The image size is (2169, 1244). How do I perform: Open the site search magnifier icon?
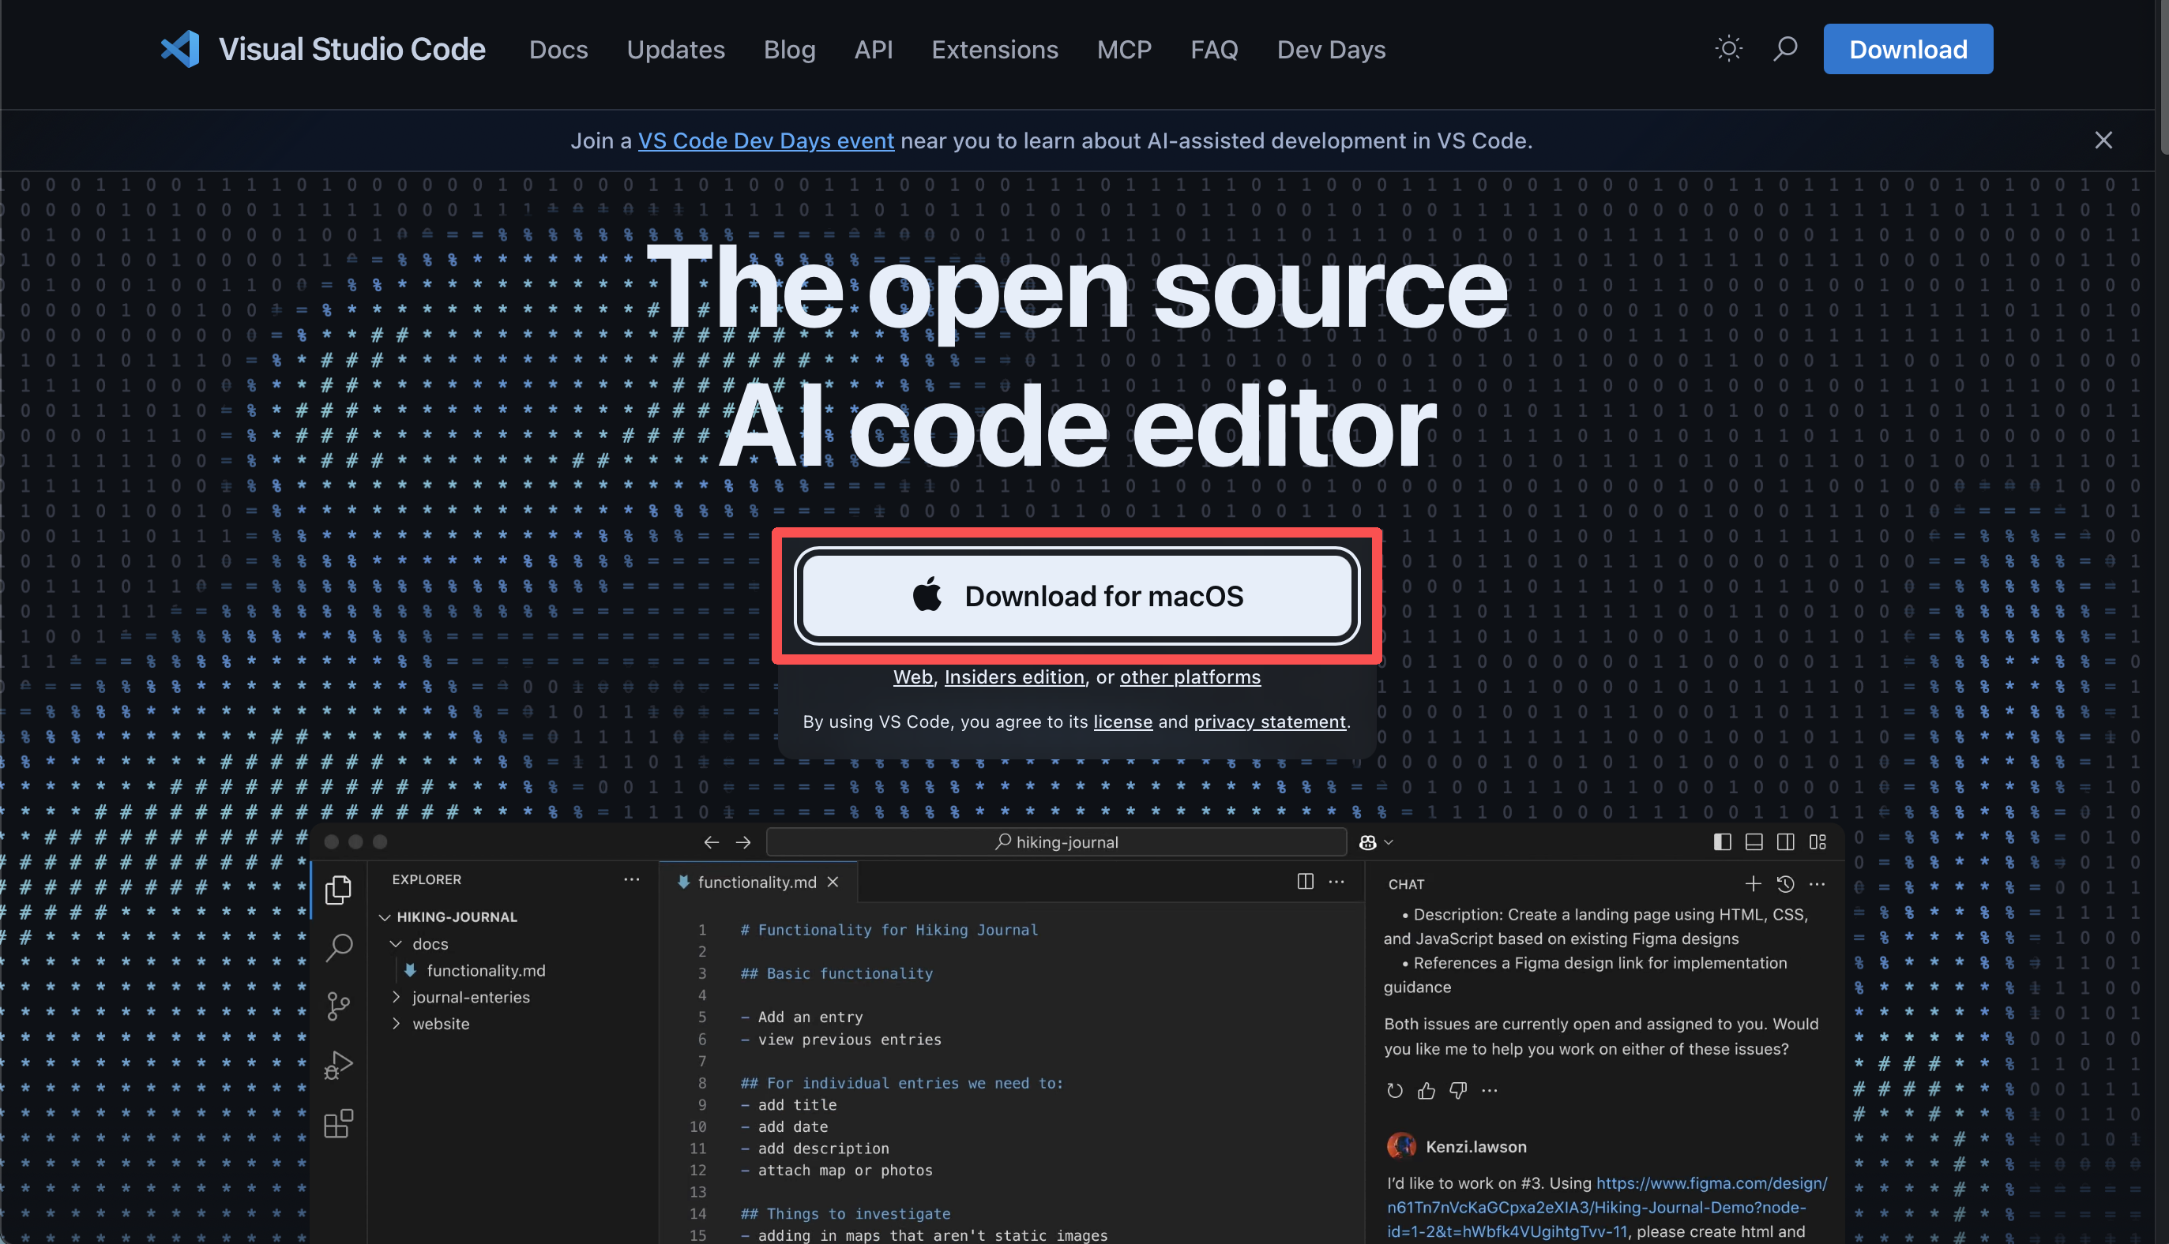tap(1784, 49)
